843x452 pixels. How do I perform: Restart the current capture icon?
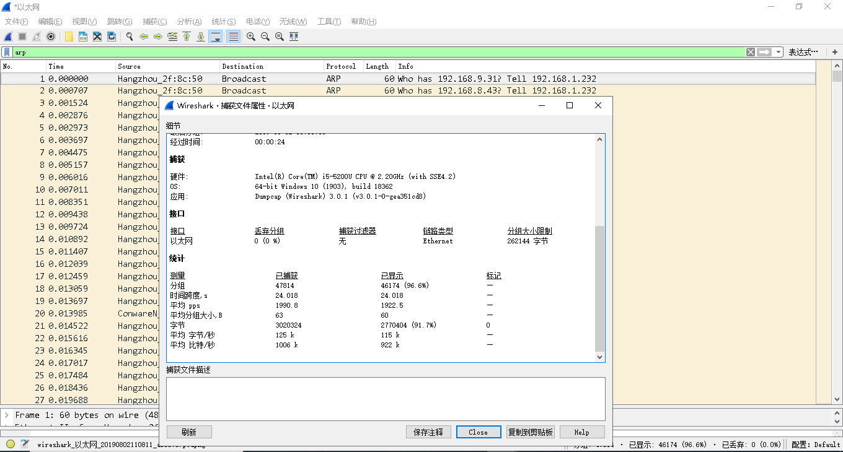37,37
